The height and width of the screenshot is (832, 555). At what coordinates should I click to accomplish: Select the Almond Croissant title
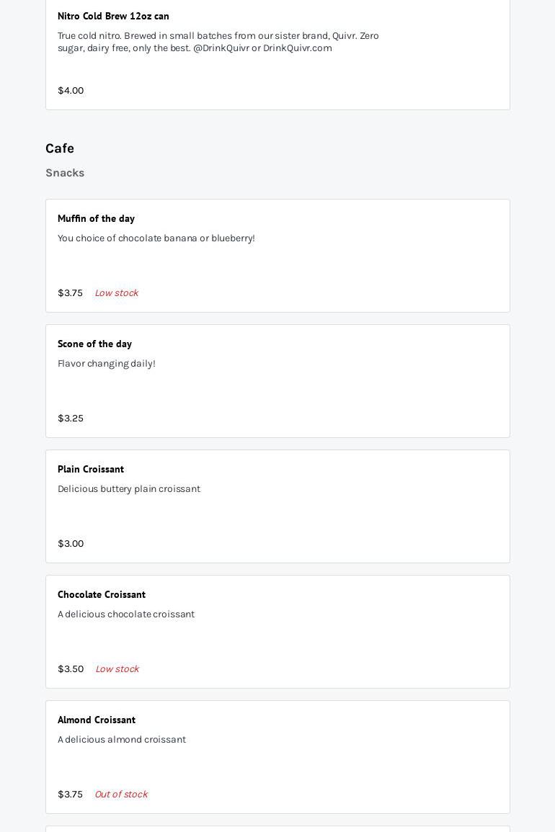tap(97, 720)
